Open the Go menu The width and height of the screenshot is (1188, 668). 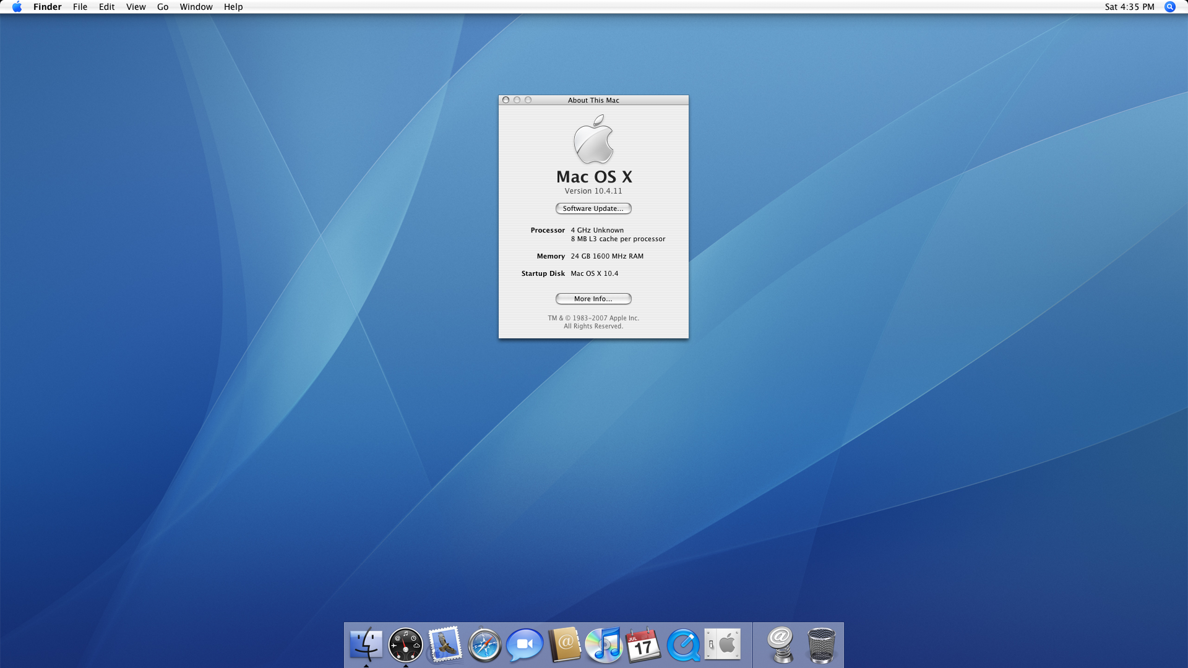pos(163,7)
